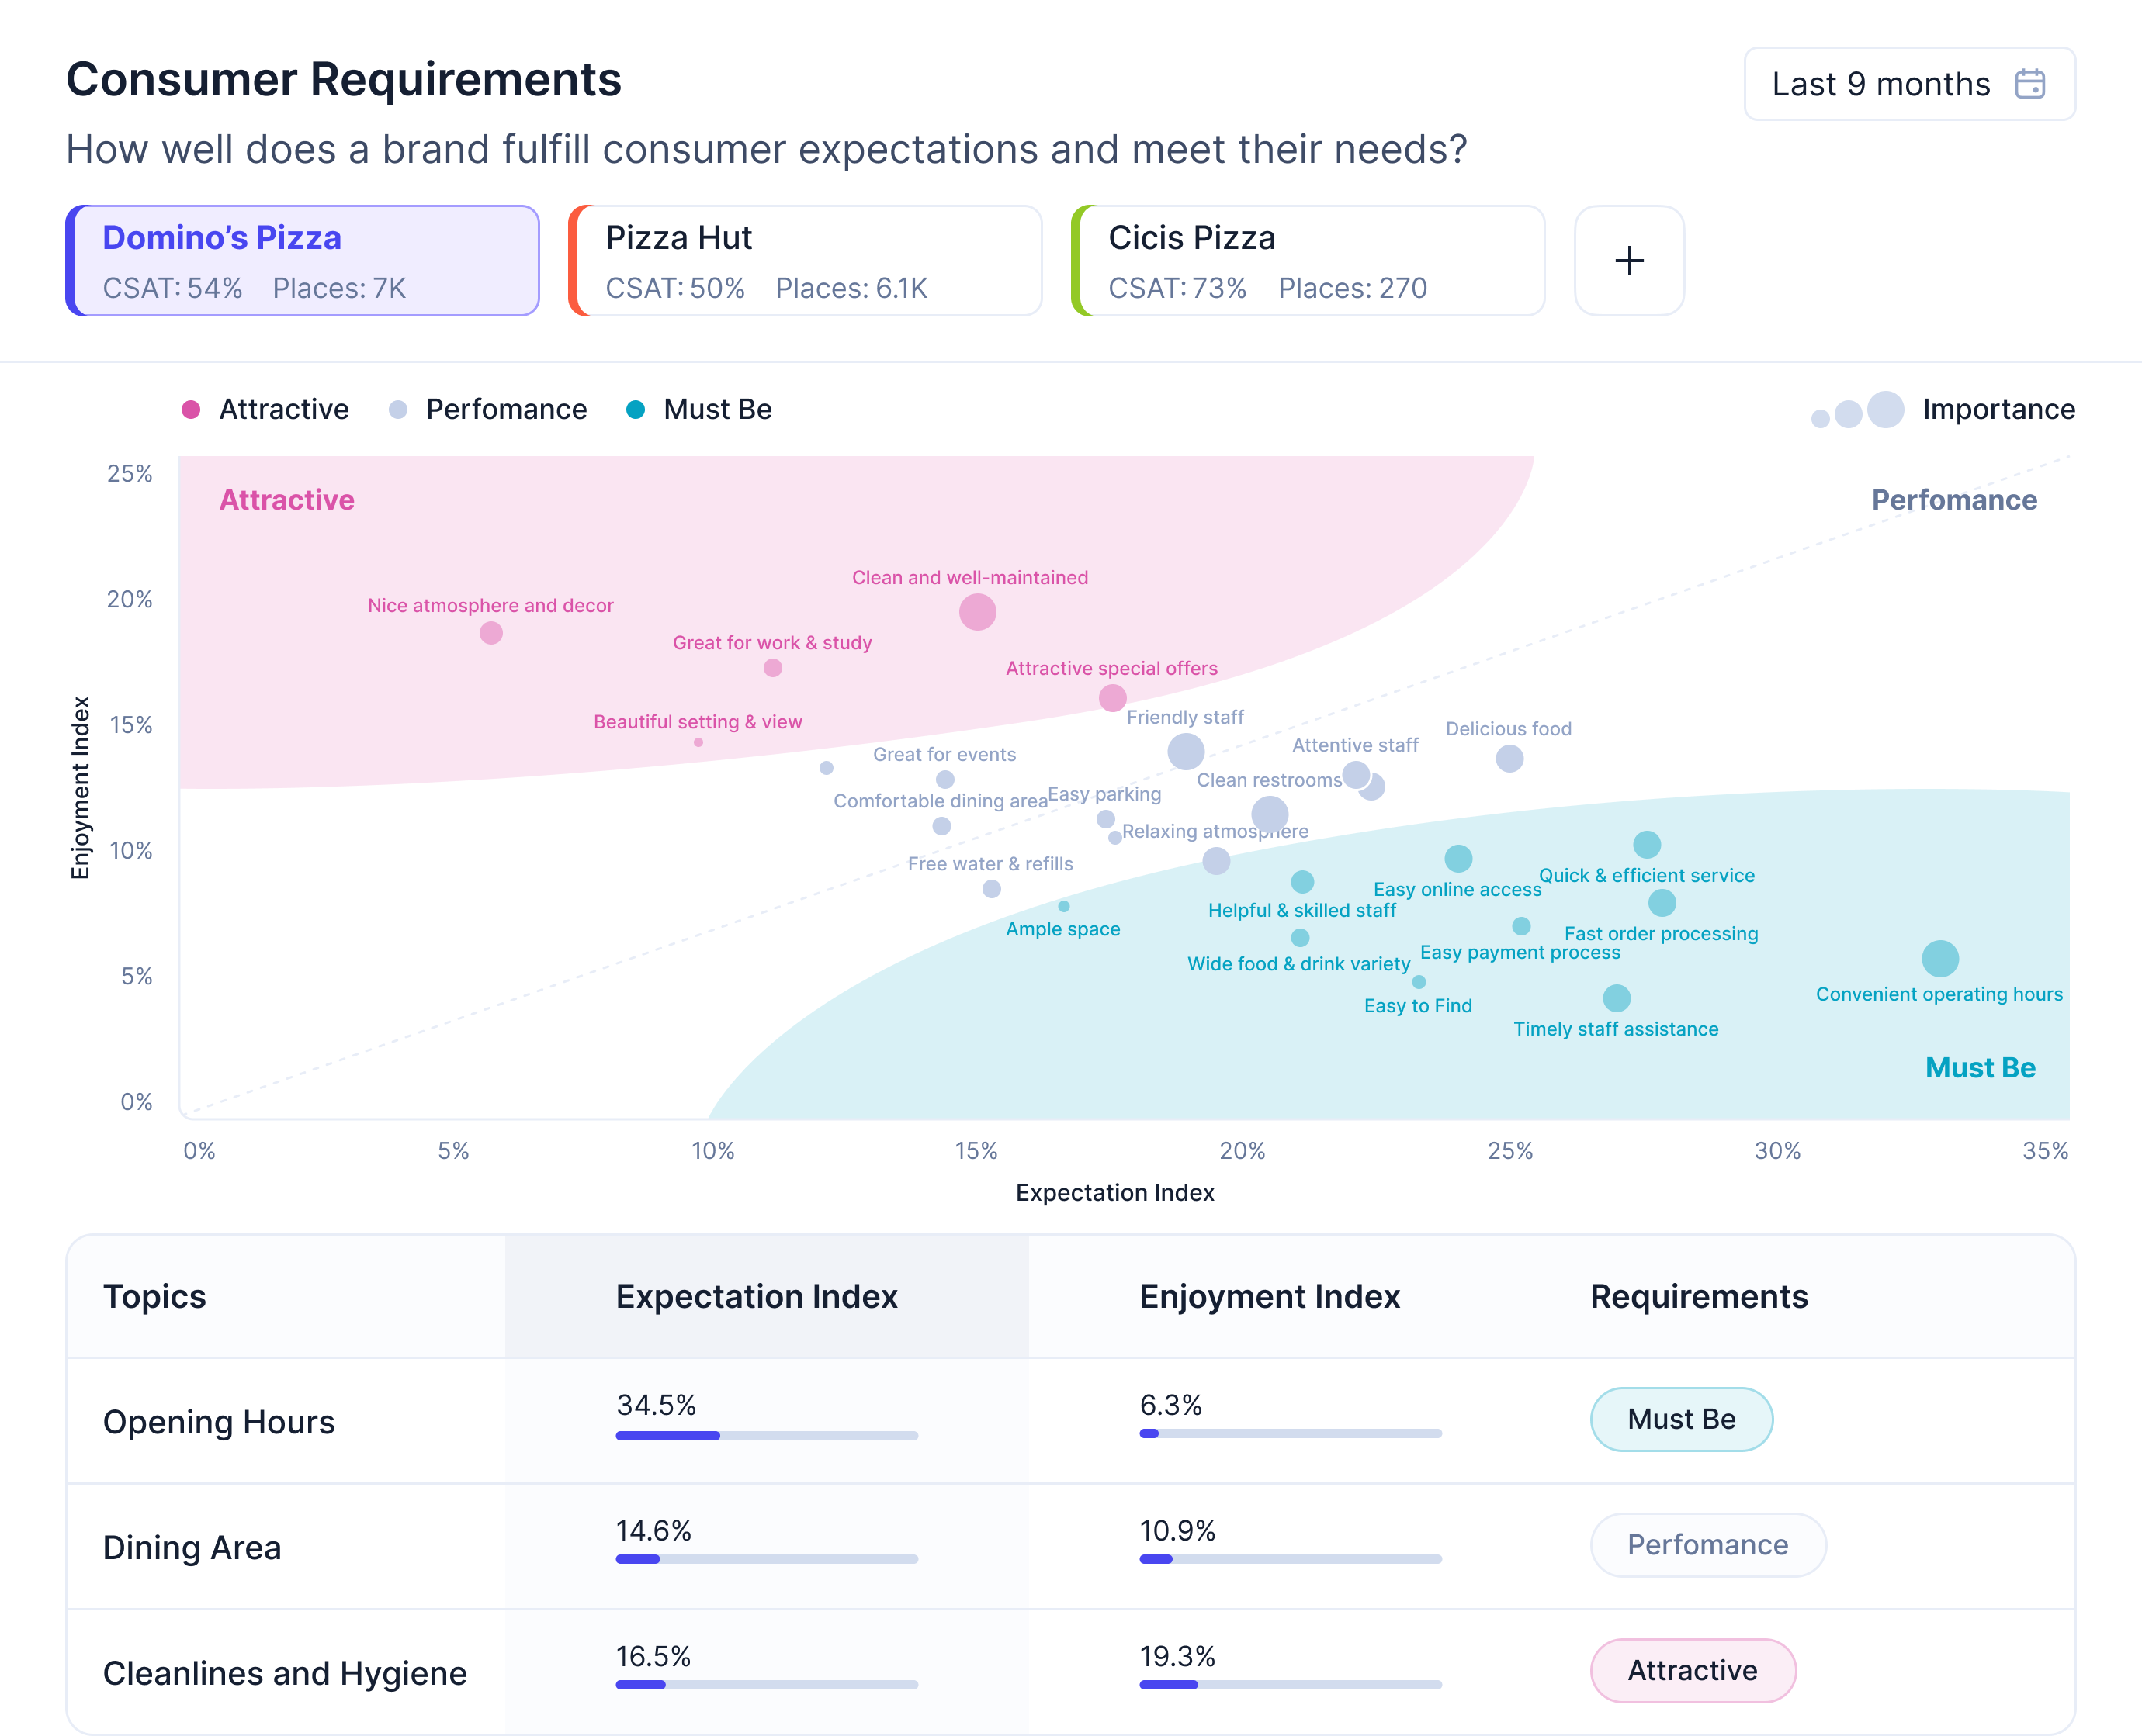Click the Attractive requirement badge in table
Viewport: 2142px width, 1736px height.
pyautogui.click(x=1693, y=1670)
